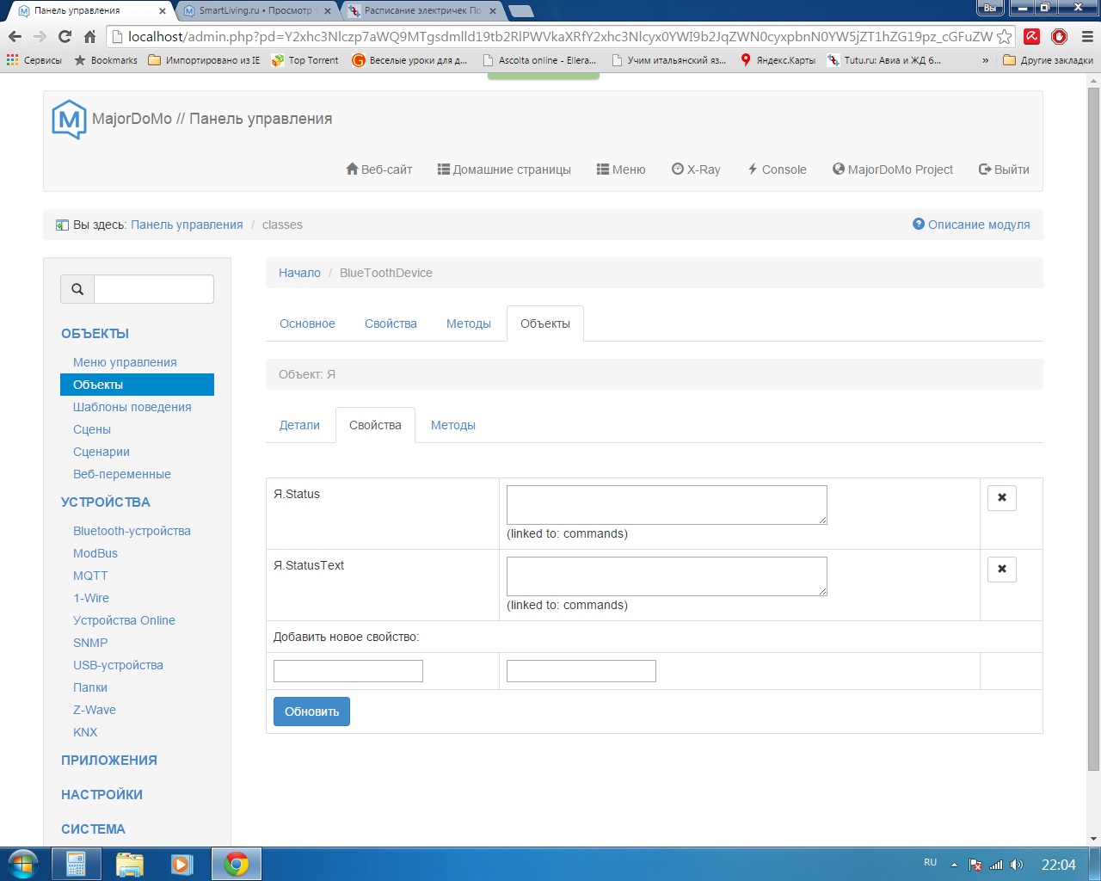Click the Я.StatusText value textarea
The image size is (1101, 881).
[x=667, y=576]
